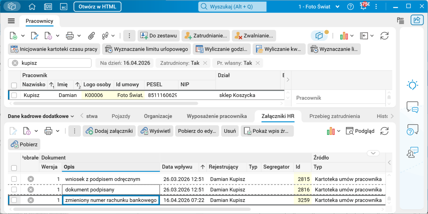Click the share icon in the top right

[x=417, y=21]
